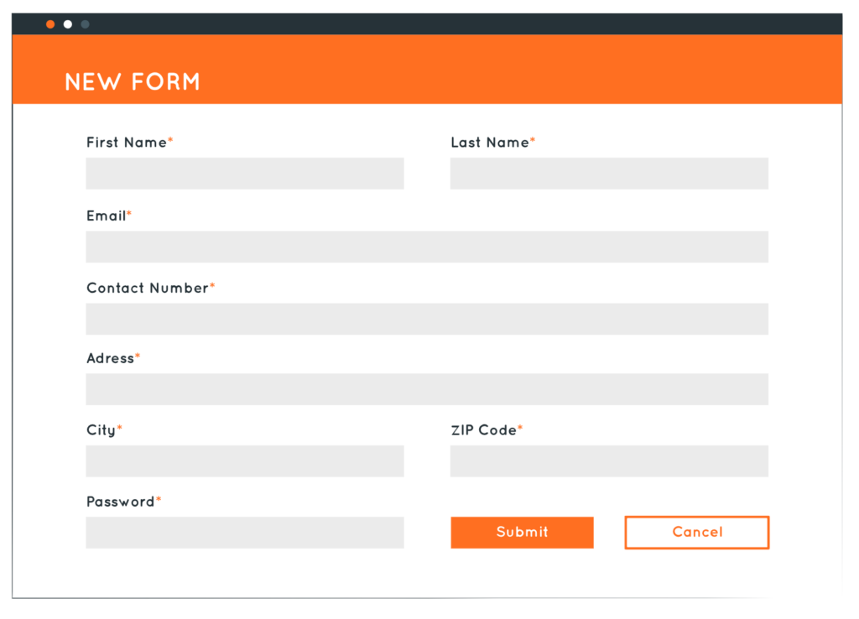Click the NEW FORM title text

tap(133, 81)
